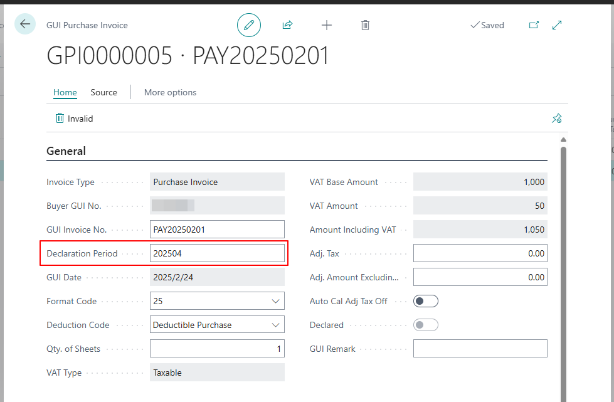Open page in new window icon
The width and height of the screenshot is (614, 402).
click(534, 25)
